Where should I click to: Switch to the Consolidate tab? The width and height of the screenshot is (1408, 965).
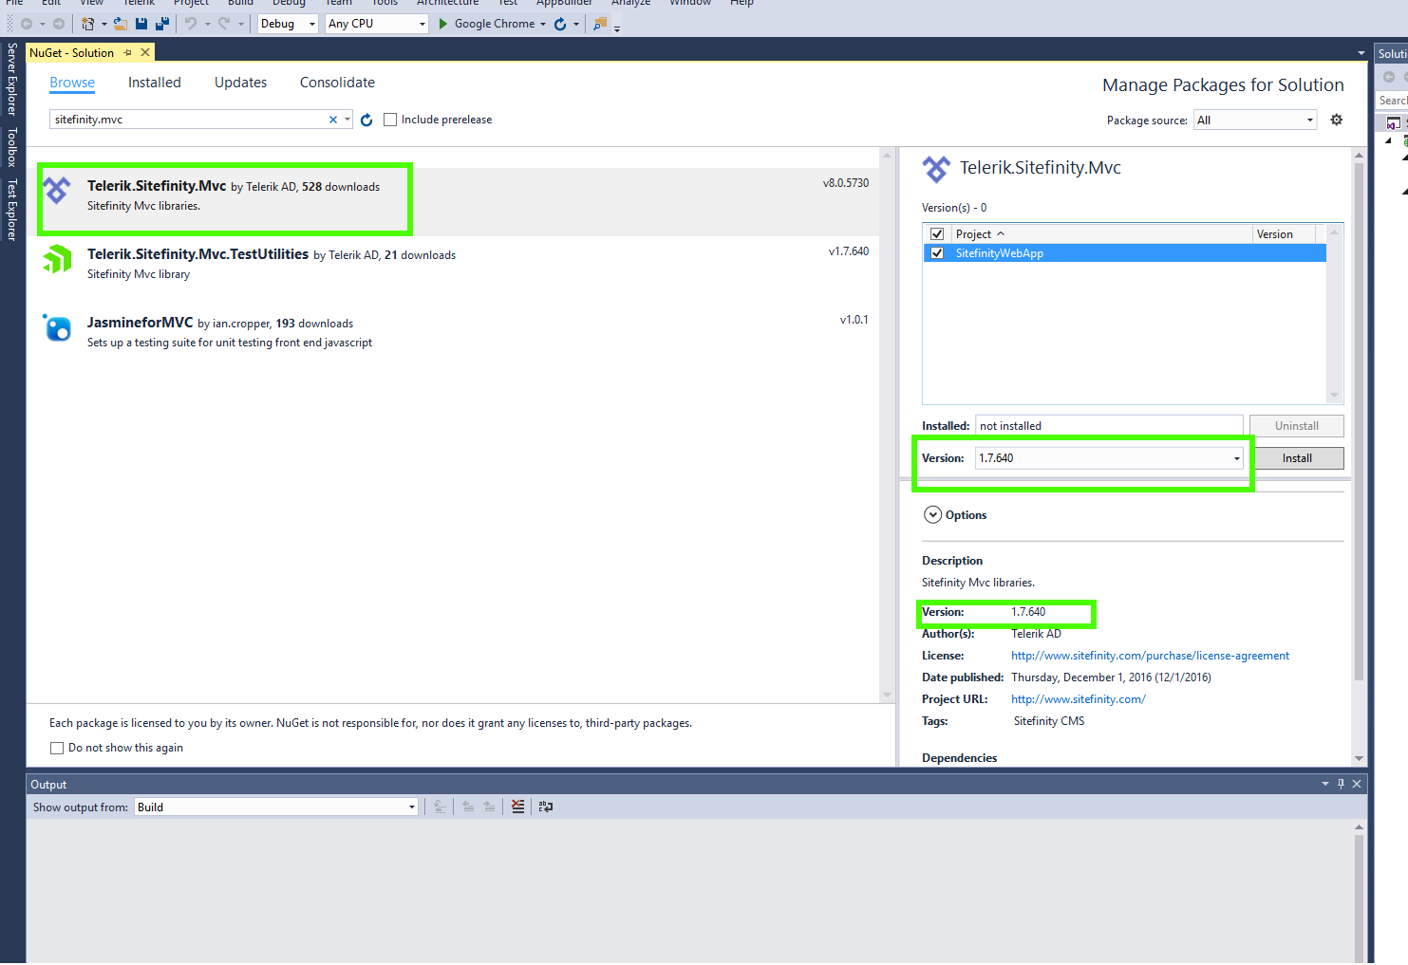click(337, 83)
